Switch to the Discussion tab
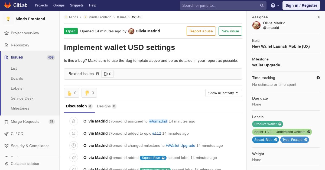Viewport: 325px width, 170px height. [x=79, y=106]
